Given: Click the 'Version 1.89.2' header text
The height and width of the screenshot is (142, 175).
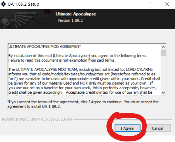Looking at the screenshot, I should pyautogui.click(x=70, y=21).
